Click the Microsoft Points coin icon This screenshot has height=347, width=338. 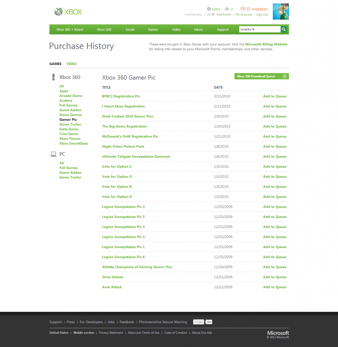pyautogui.click(x=208, y=9)
